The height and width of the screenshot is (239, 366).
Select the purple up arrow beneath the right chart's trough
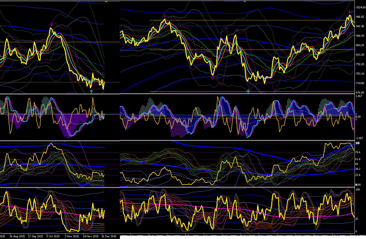pos(213,77)
